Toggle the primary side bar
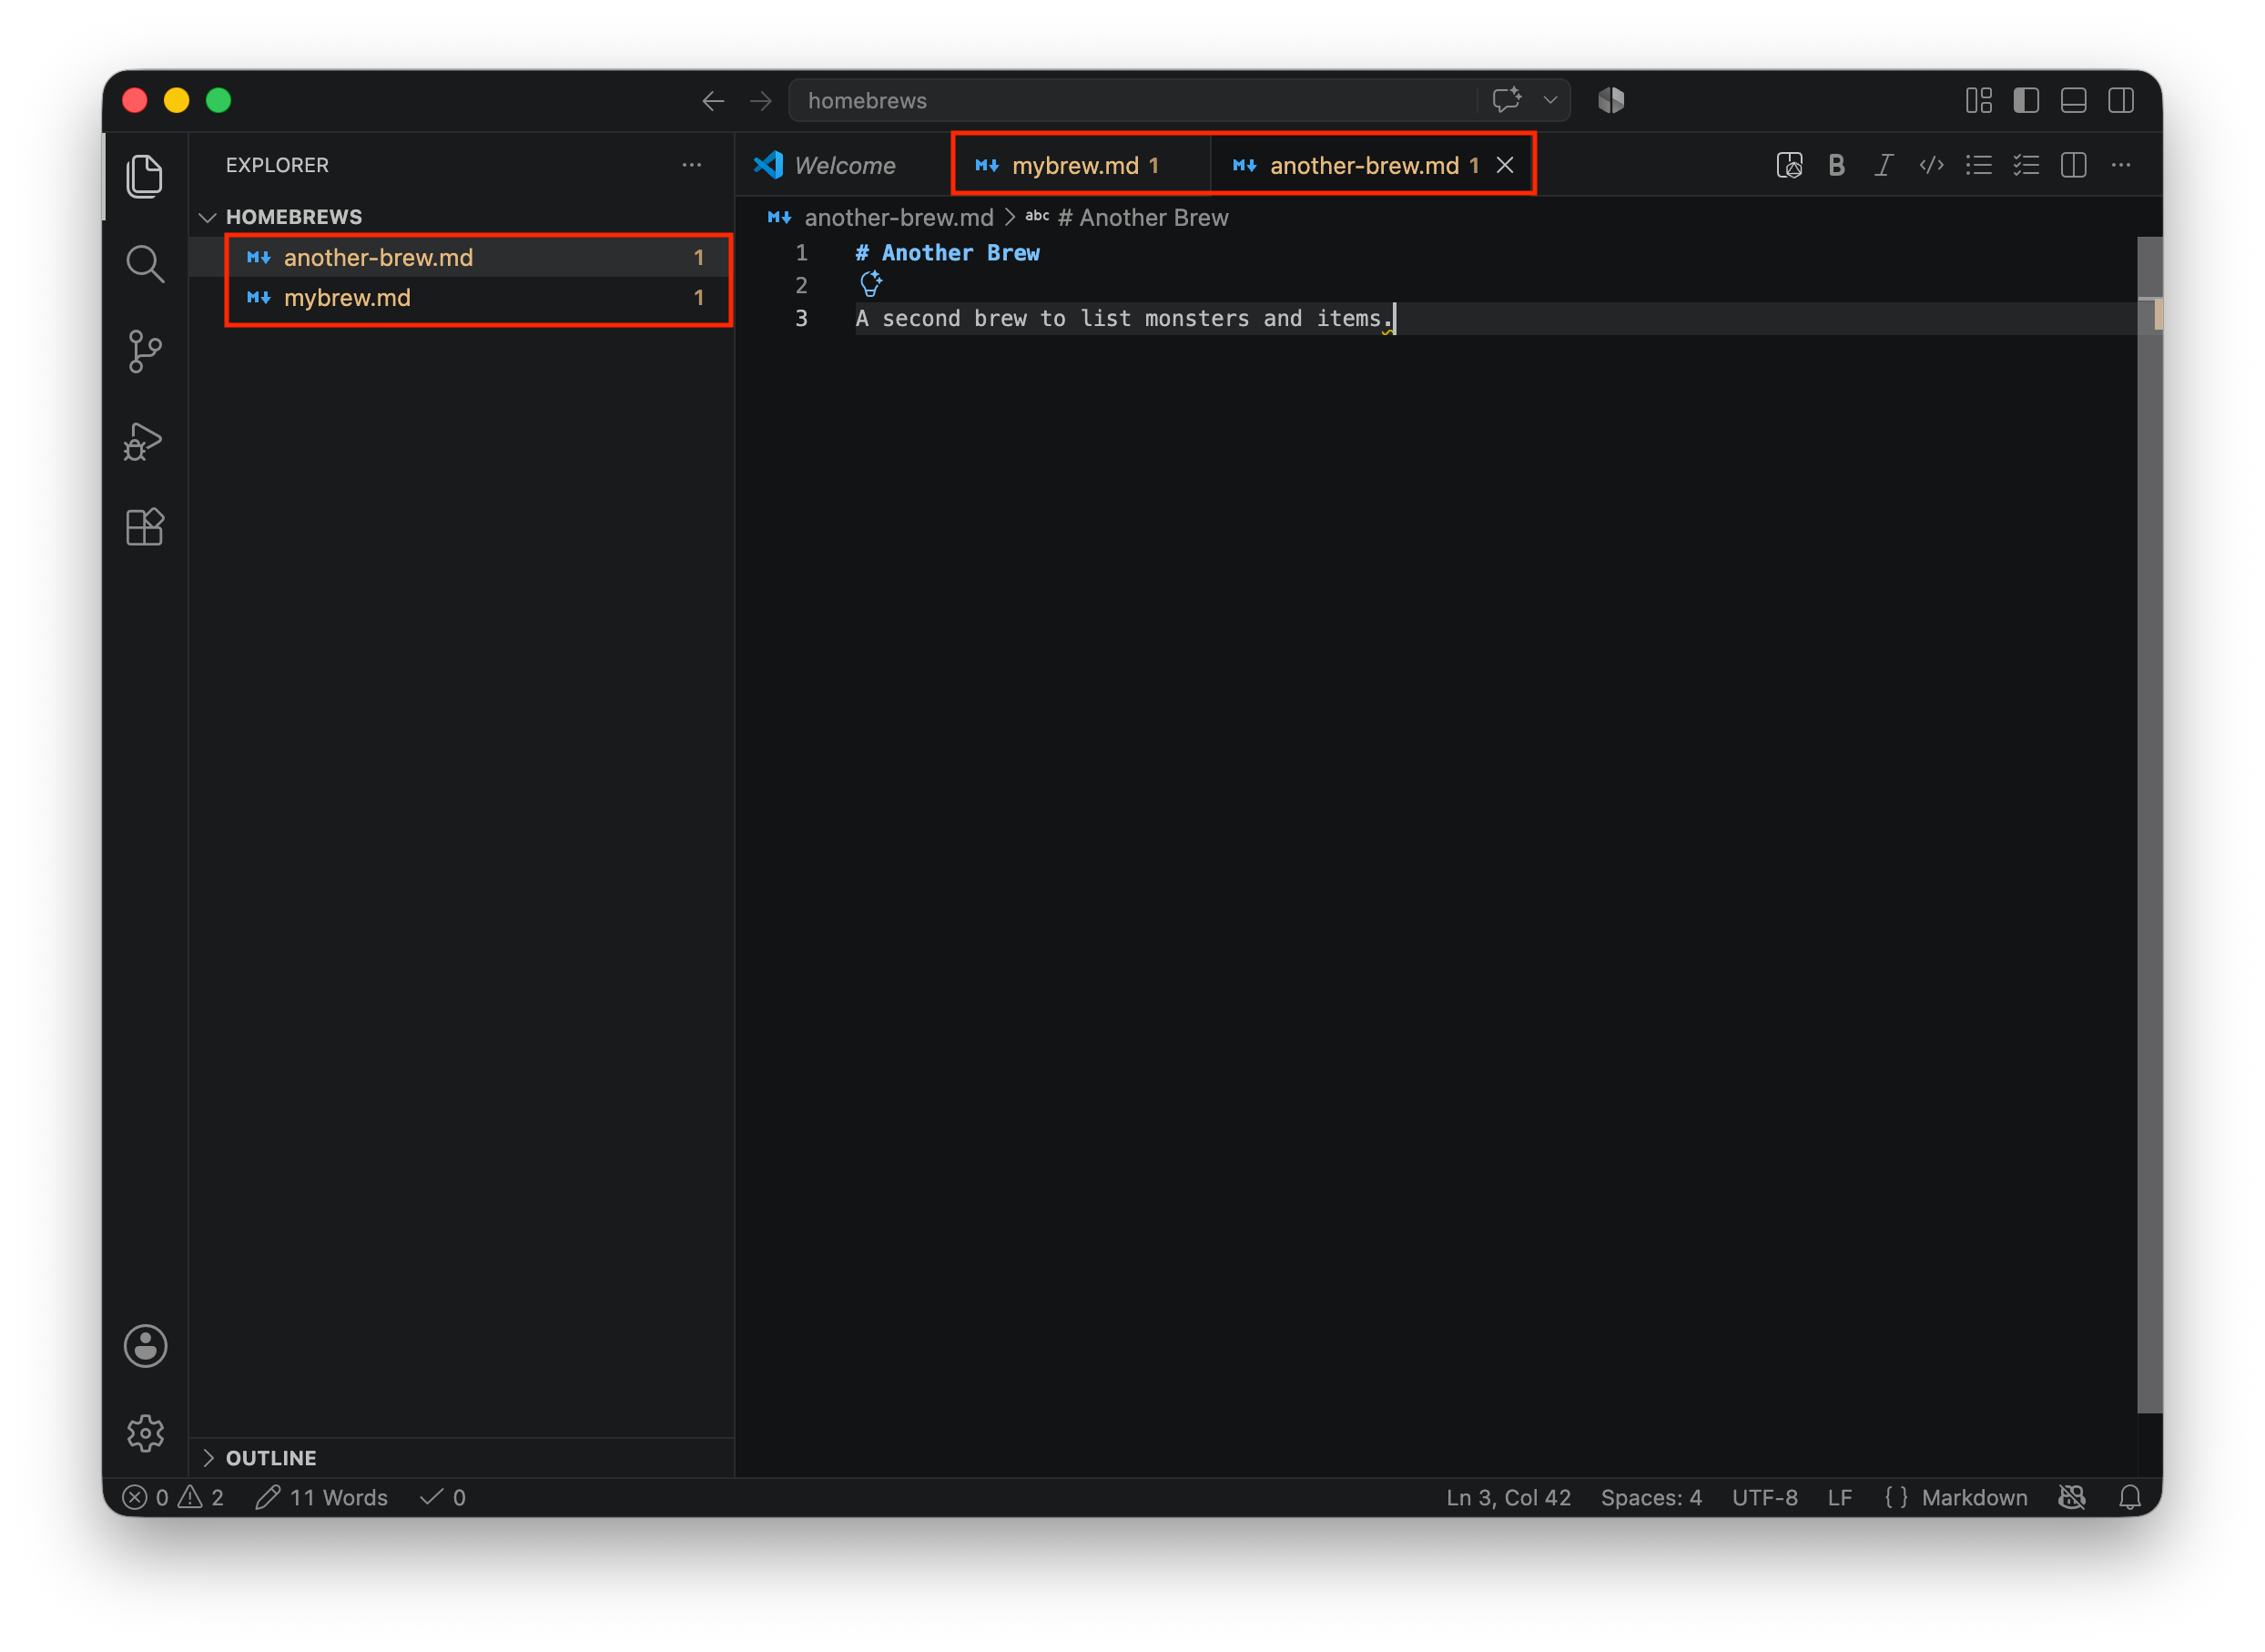The width and height of the screenshot is (2265, 1652). [2025, 100]
